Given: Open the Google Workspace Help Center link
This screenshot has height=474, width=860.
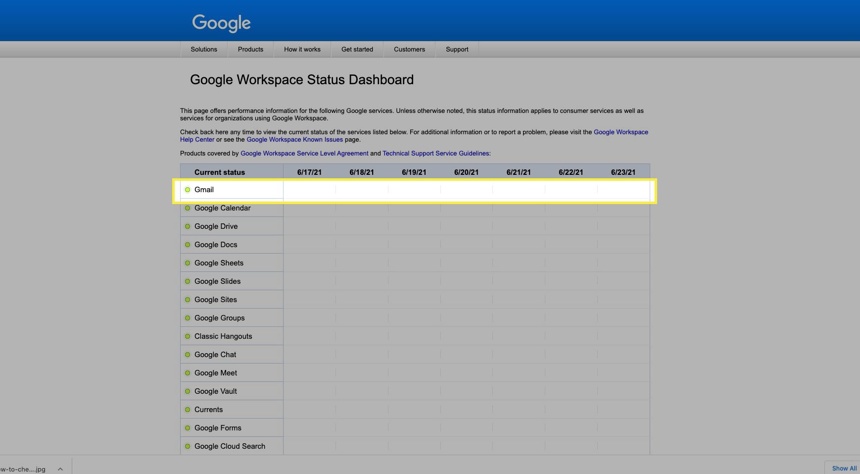Looking at the screenshot, I should click(621, 132).
